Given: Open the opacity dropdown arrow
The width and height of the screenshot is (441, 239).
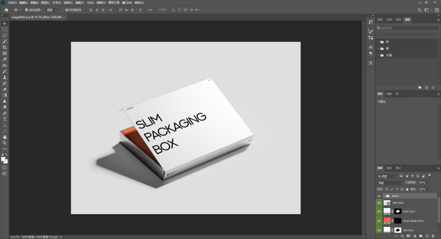Looking at the screenshot, I should coord(429,183).
